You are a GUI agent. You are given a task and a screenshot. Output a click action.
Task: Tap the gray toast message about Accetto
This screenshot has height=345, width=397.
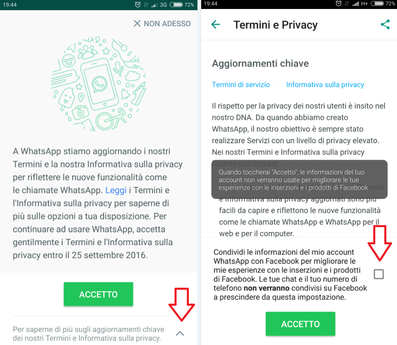299,179
